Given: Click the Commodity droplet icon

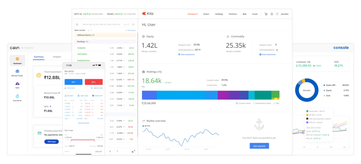Looking at the screenshot, I should 228,37.
